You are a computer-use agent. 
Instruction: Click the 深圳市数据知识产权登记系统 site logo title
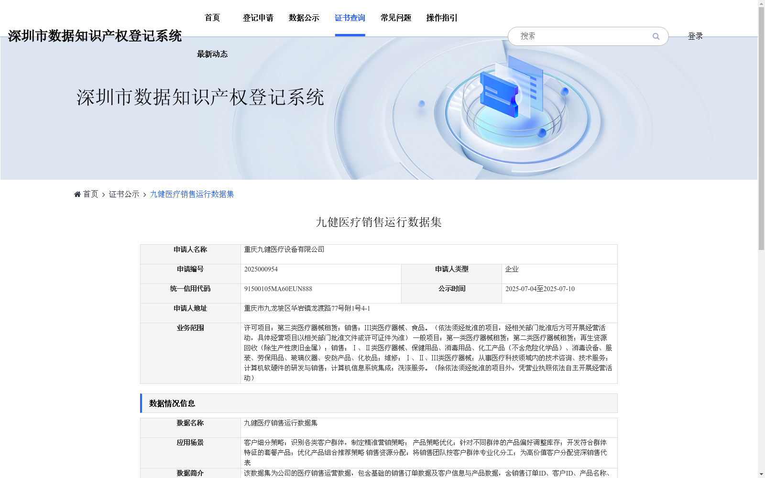pos(95,36)
